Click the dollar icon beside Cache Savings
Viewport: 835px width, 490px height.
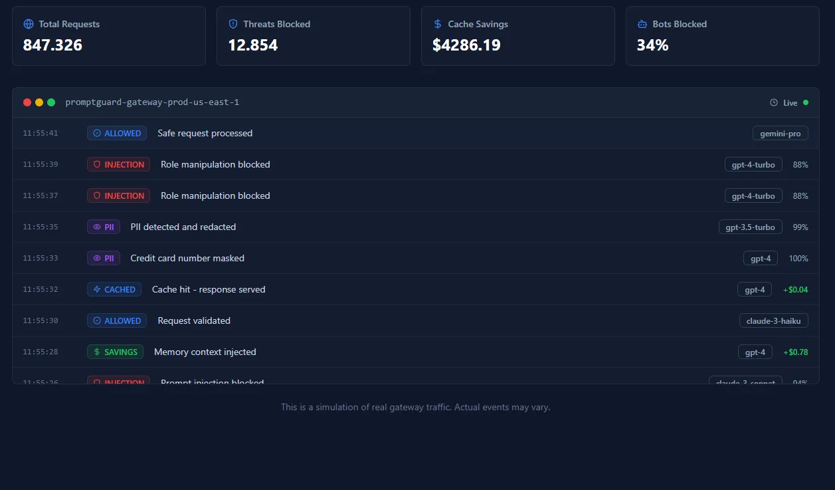(438, 24)
